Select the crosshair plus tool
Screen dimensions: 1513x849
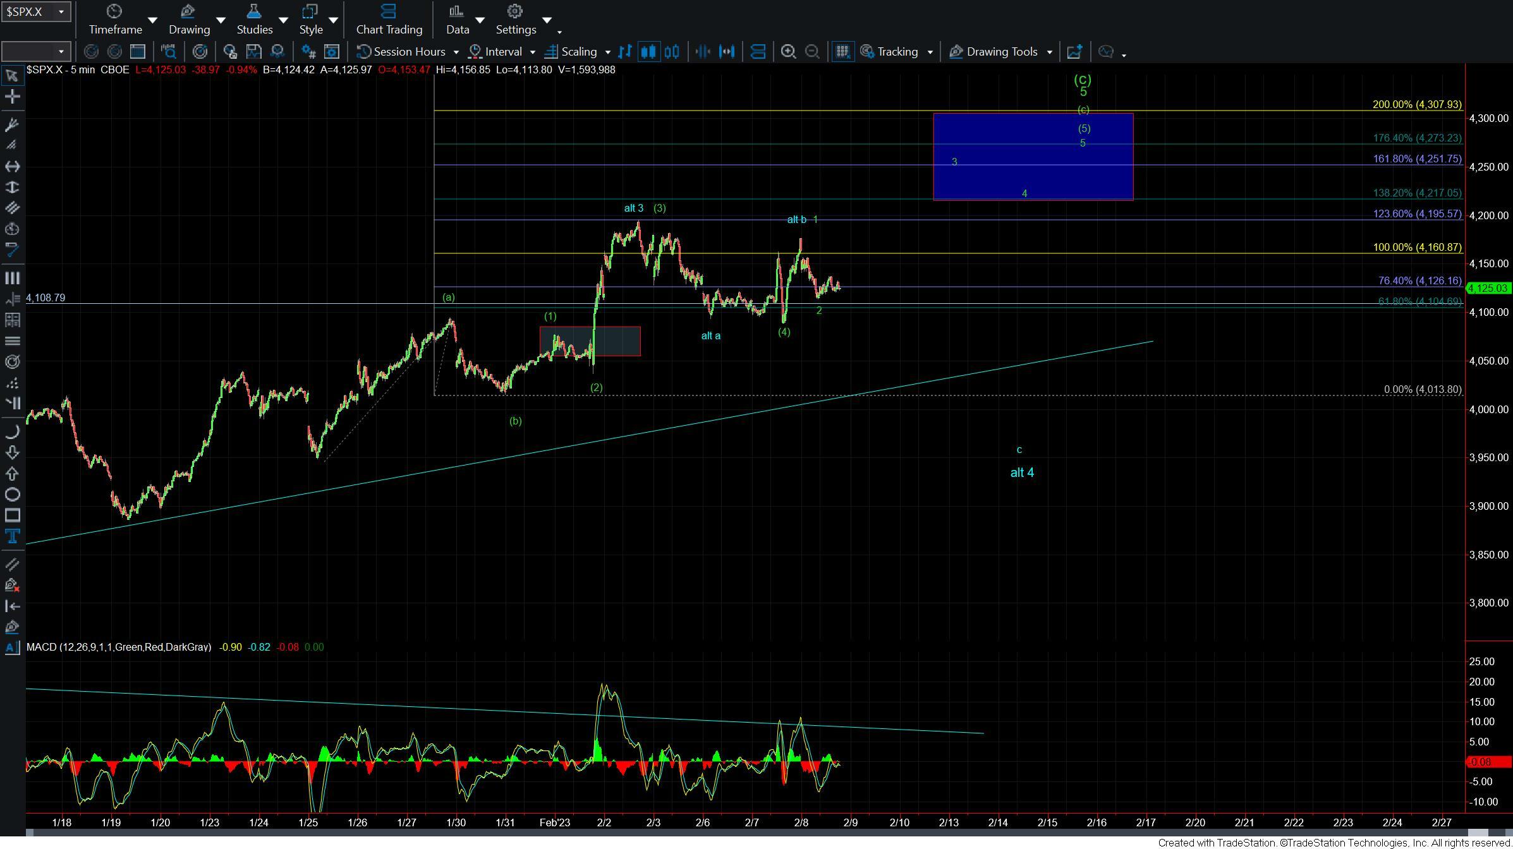tap(12, 97)
